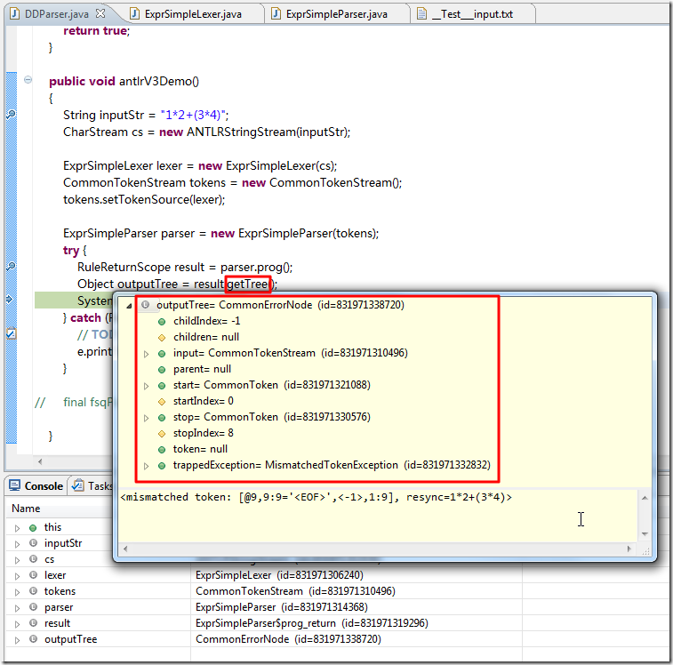Expand the lexer variable row
This screenshot has height=665, width=673.
pos(17,577)
